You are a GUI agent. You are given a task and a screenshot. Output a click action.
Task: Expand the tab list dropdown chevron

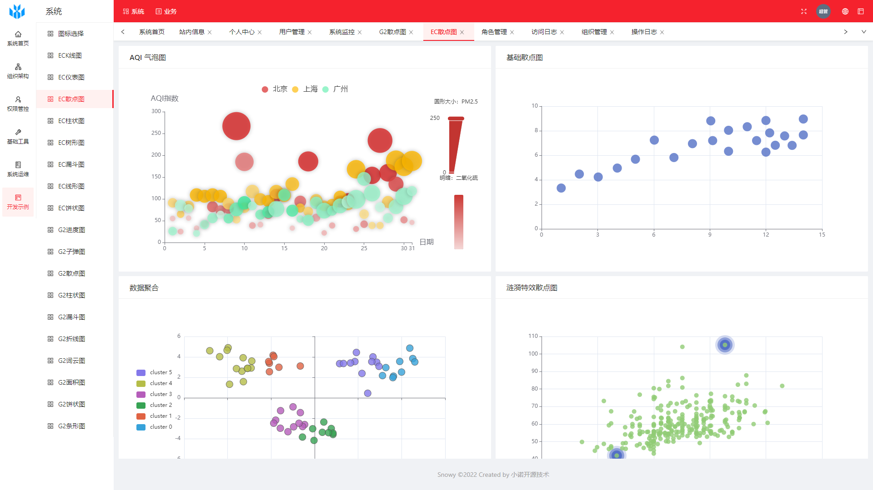(864, 32)
